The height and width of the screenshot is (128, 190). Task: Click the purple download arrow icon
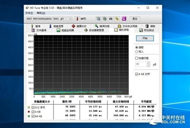[x=124, y=19]
